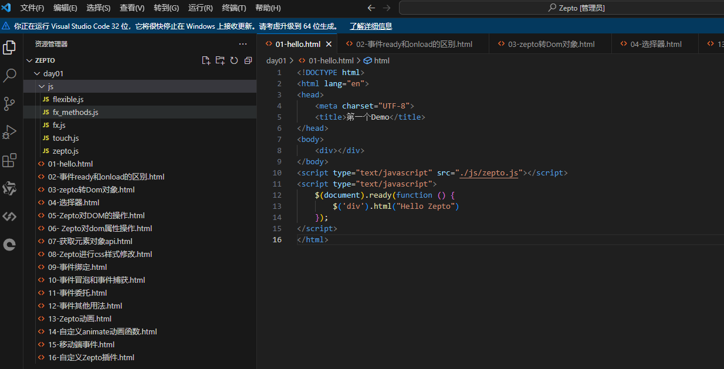The width and height of the screenshot is (724, 369).
Task: Collapse the day01 folder
Action: click(x=38, y=73)
